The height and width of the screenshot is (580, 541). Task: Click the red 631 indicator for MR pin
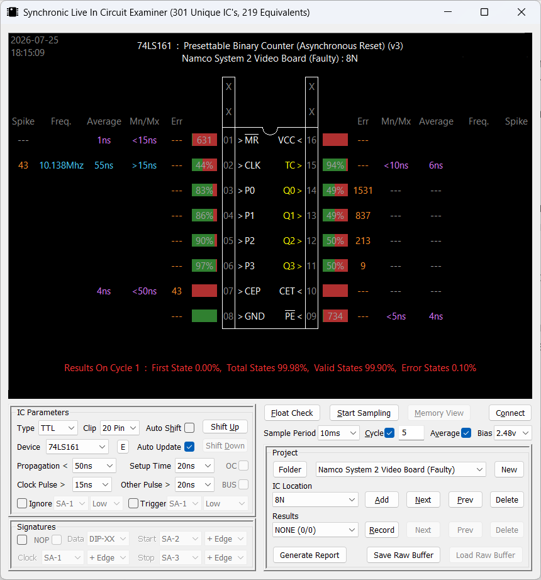(204, 140)
